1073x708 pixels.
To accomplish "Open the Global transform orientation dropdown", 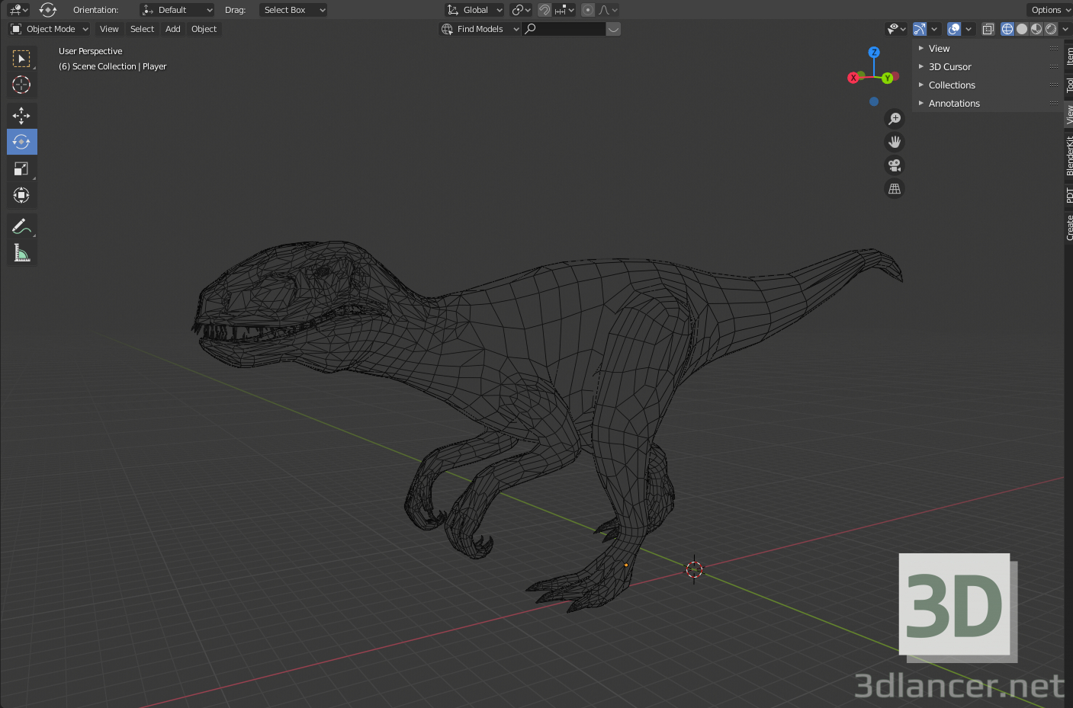I will (474, 10).
